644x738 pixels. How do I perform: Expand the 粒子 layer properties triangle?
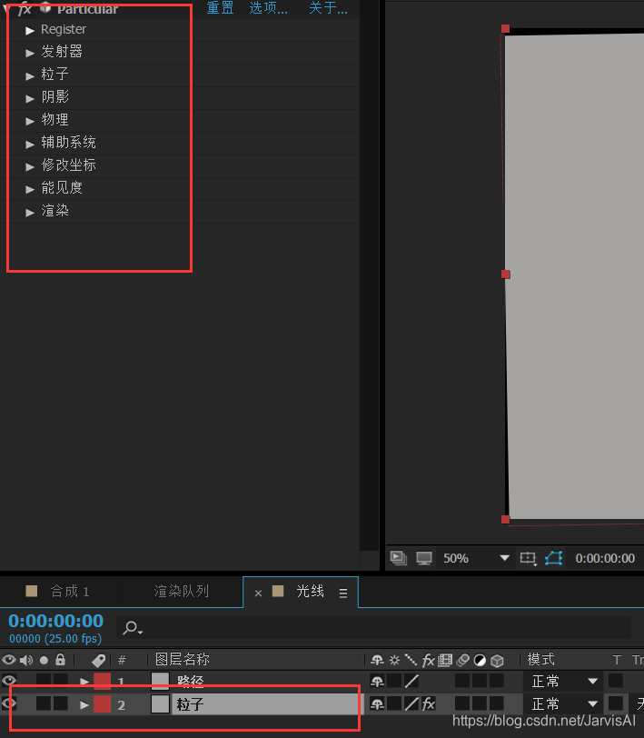(x=84, y=704)
